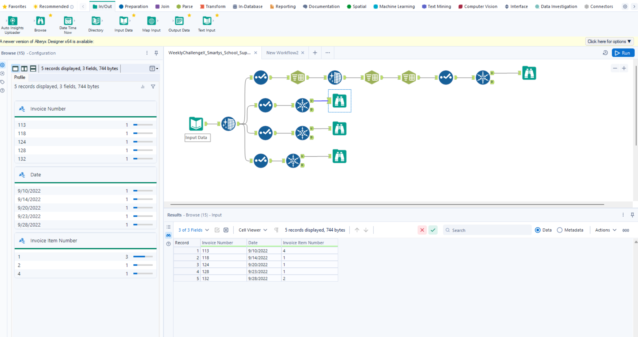Select the Data radio button
Viewport: 638px width, 337px height.
537,230
